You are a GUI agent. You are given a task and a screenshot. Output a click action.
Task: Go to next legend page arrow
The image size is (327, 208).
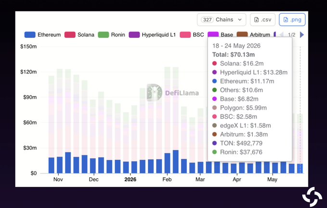tap(302, 35)
